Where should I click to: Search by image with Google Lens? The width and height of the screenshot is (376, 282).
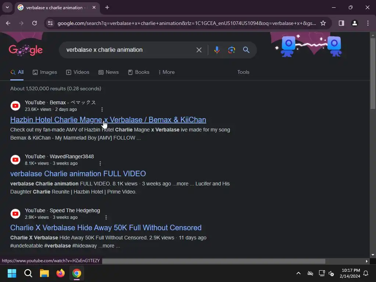231,50
